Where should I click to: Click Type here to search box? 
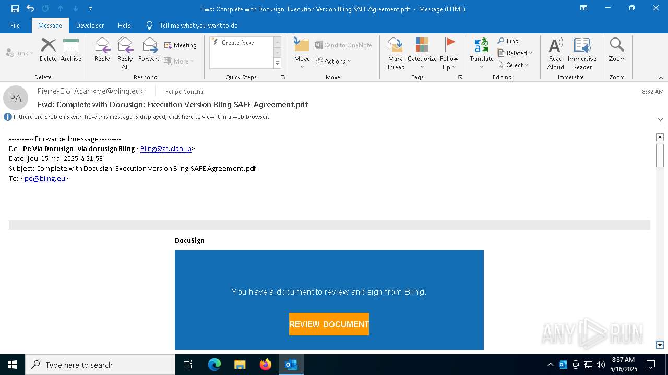click(x=100, y=365)
